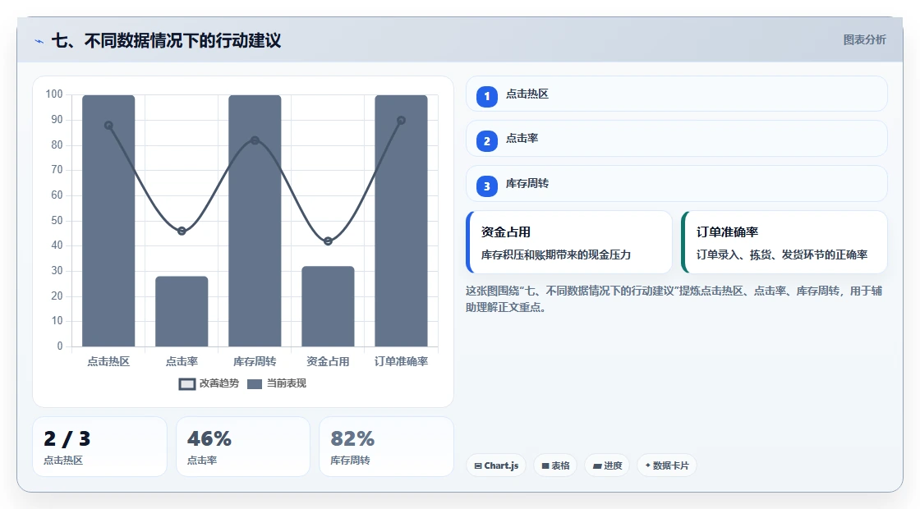Click the trend line point on 点击热区 bar
Image resolution: width=920 pixels, height=509 pixels.
pyautogui.click(x=108, y=126)
